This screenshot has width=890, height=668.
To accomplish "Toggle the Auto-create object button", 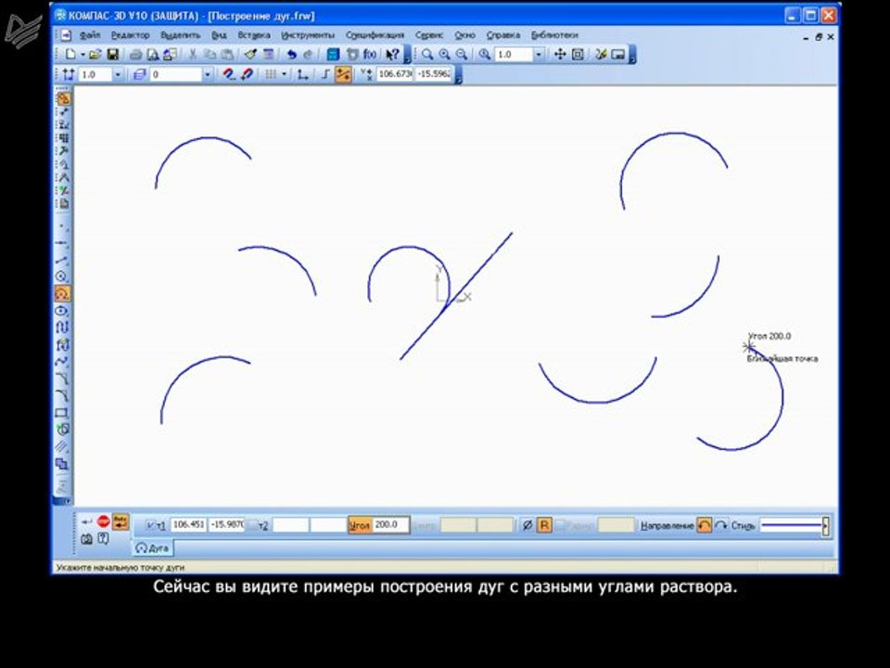I will pyautogui.click(x=121, y=521).
